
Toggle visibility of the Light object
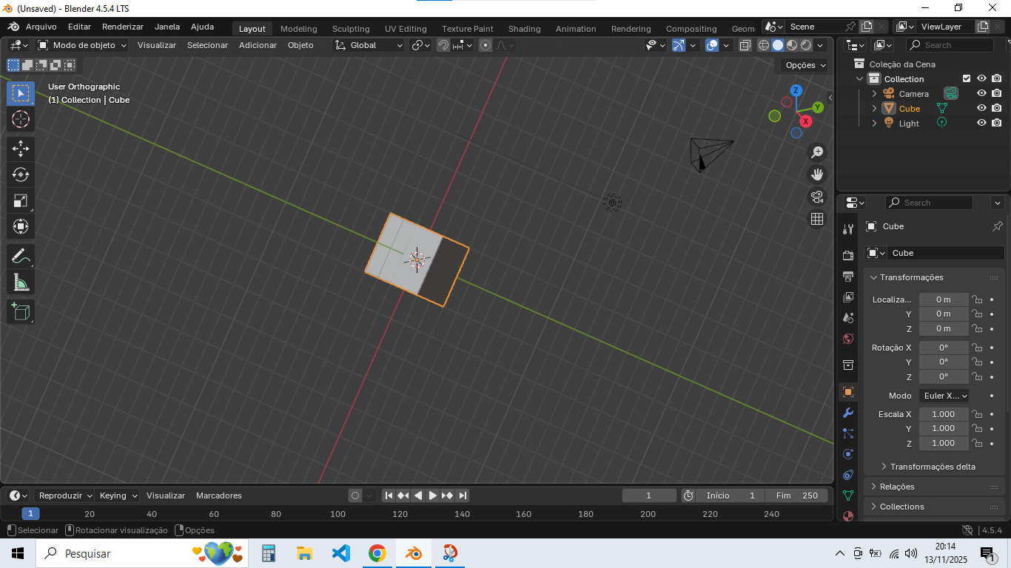(981, 123)
